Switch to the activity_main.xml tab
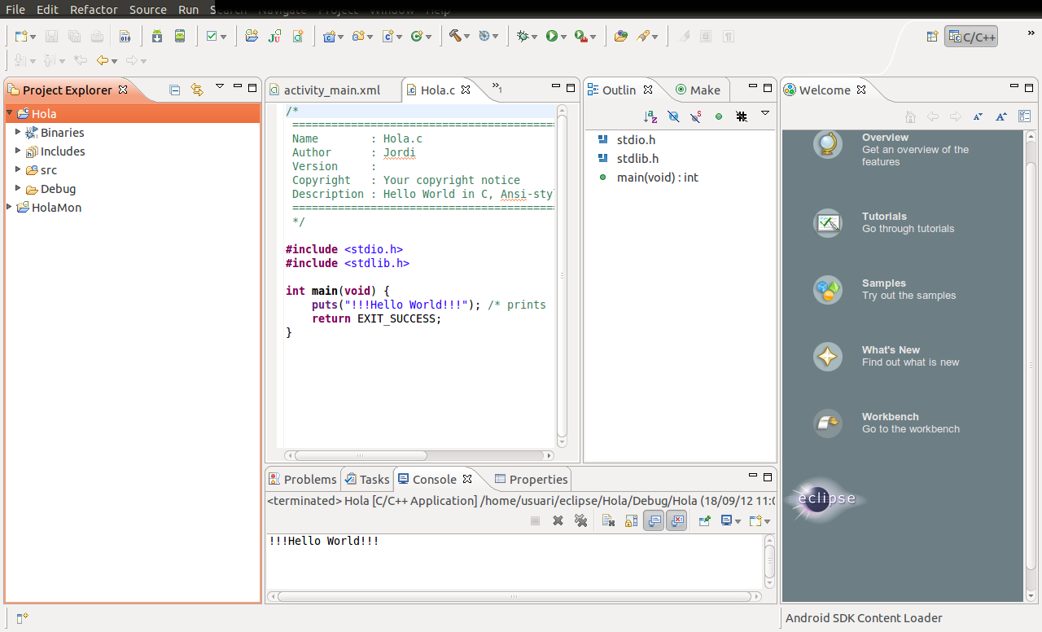This screenshot has width=1042, height=632. click(331, 90)
